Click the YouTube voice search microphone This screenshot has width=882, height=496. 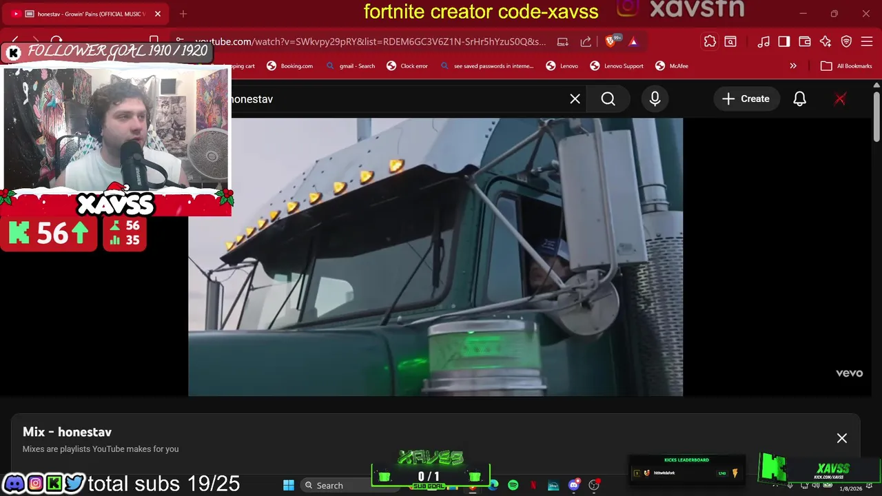tap(655, 99)
